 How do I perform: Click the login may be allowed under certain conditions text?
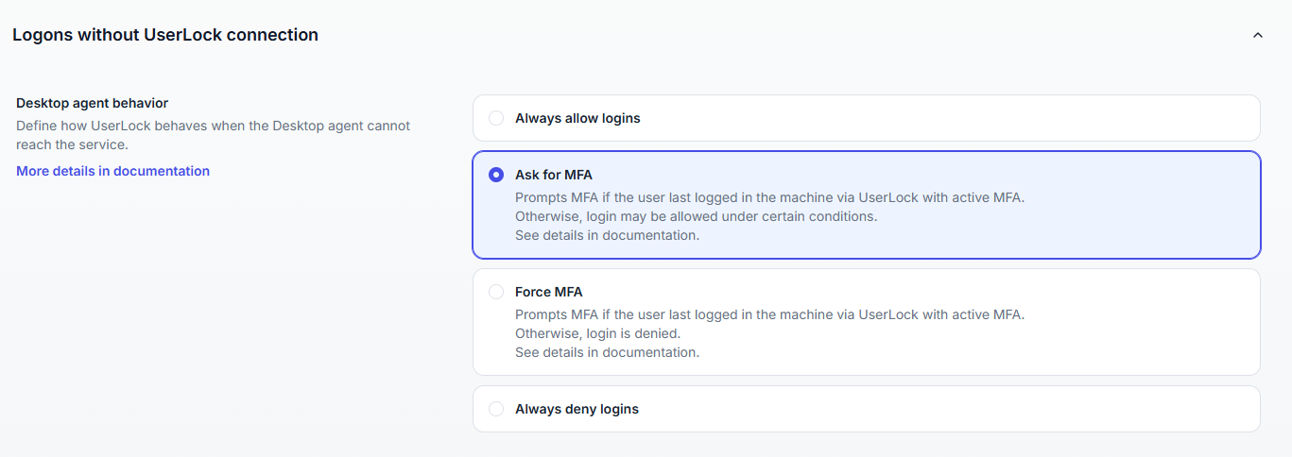(x=696, y=216)
